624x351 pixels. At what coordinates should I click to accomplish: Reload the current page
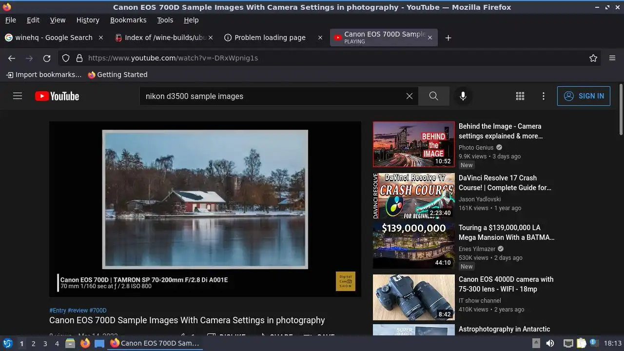[47, 58]
